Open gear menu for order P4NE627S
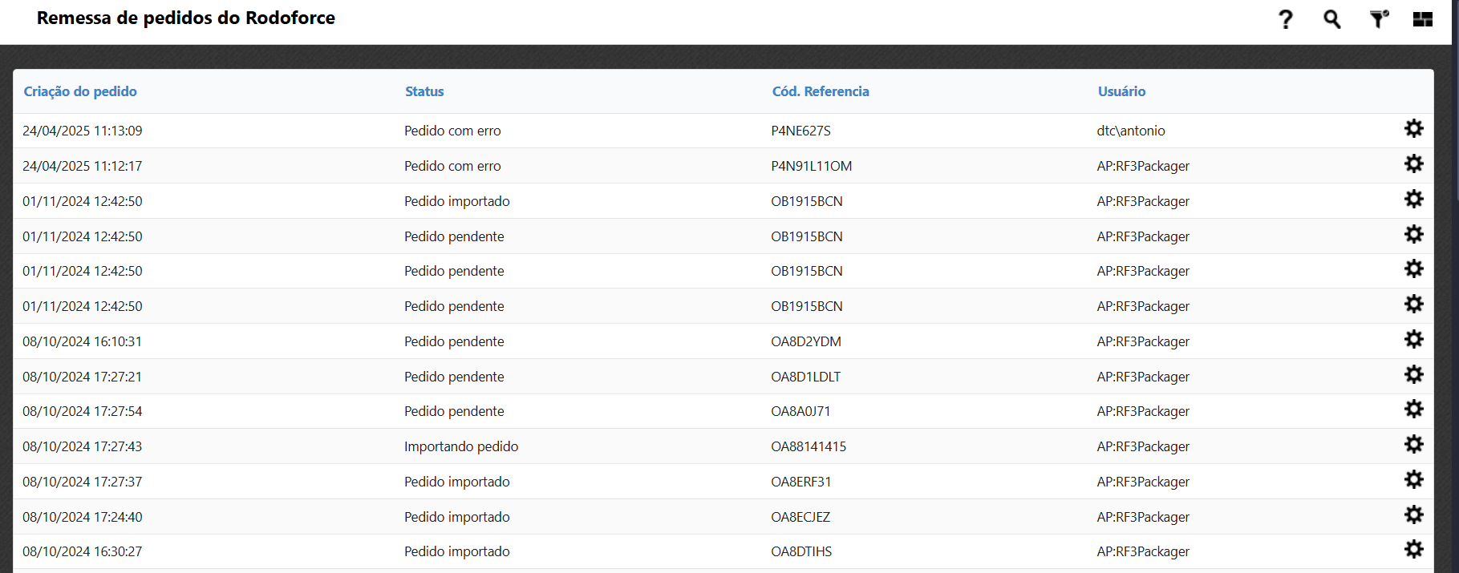 tap(1413, 129)
